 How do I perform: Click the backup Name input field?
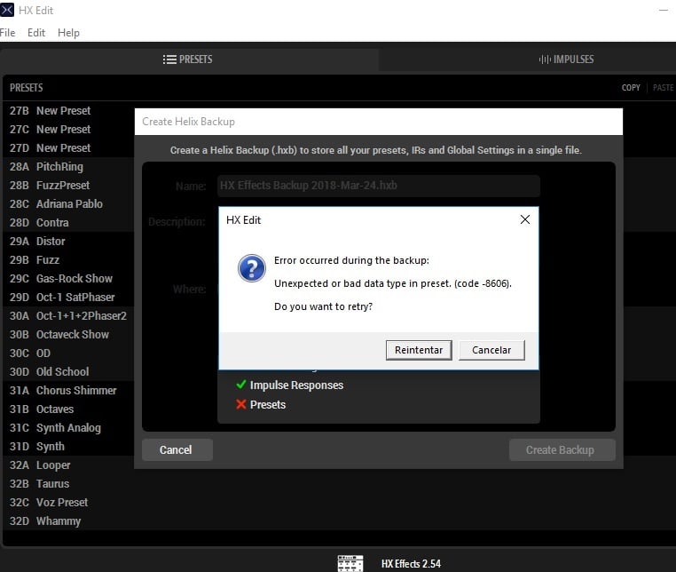[379, 186]
